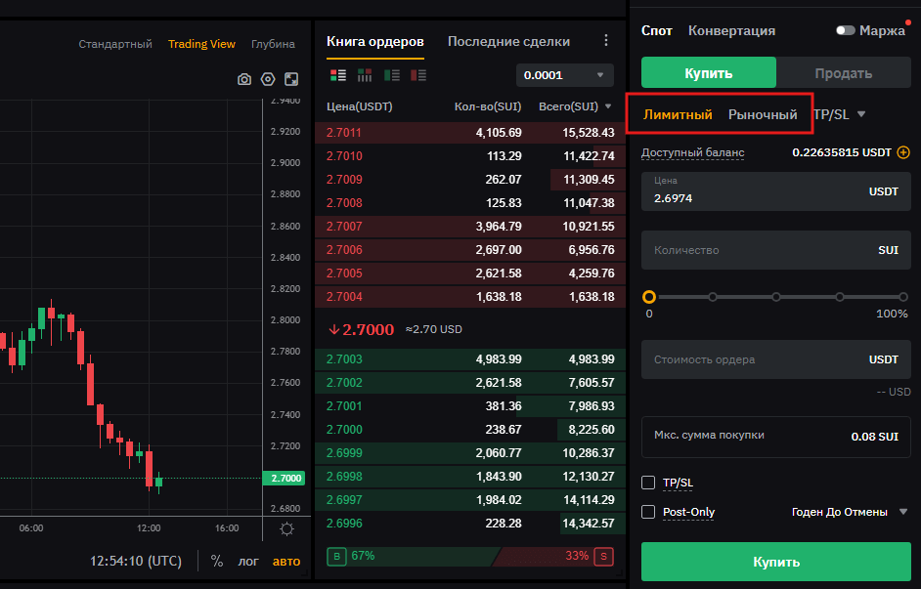Show both buy and sell orders view

coord(338,75)
